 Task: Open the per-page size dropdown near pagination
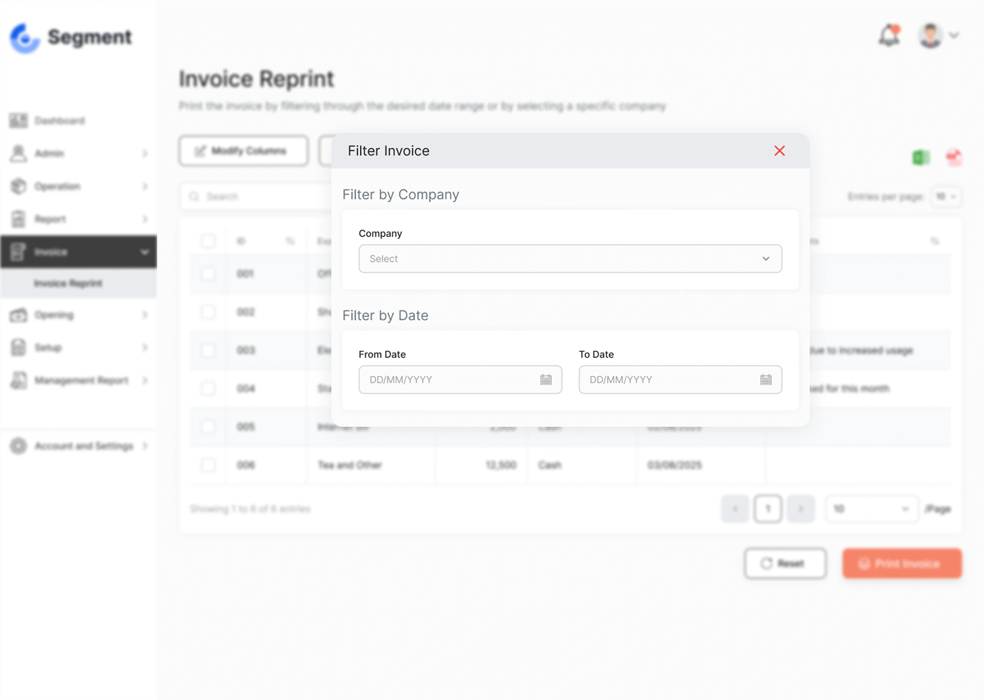[x=871, y=509]
